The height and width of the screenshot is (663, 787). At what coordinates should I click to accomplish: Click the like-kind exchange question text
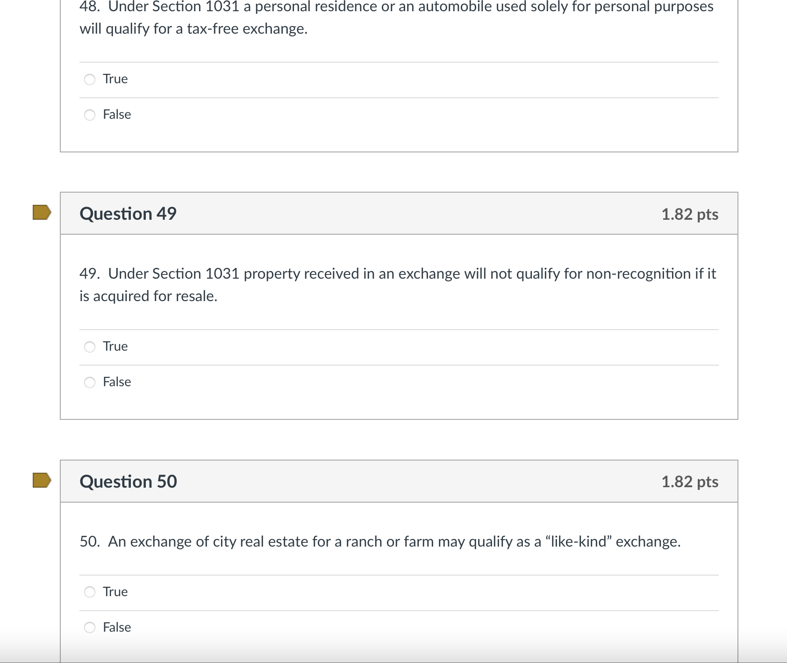(379, 541)
